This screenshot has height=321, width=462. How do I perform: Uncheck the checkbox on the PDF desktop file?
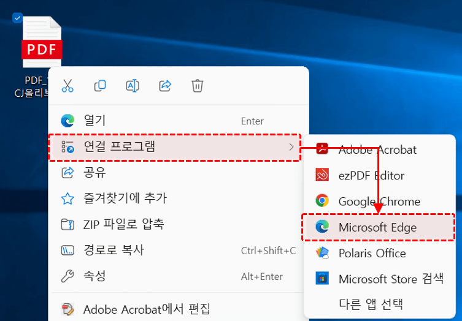(17, 18)
